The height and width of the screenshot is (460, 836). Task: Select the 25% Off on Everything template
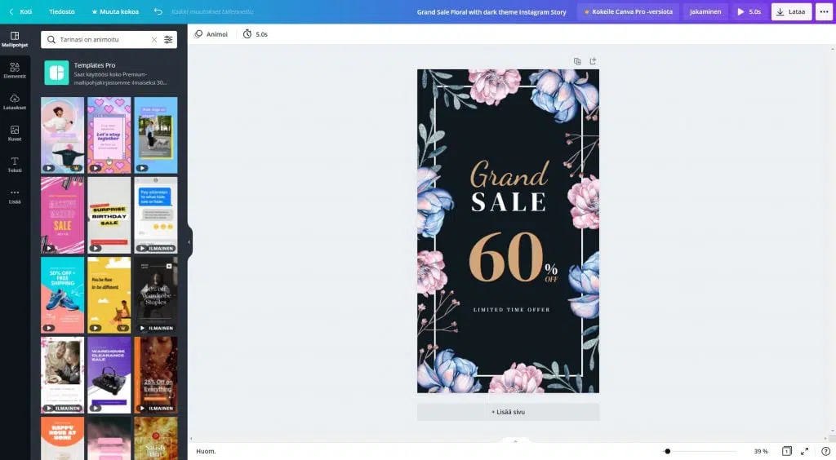coord(156,375)
